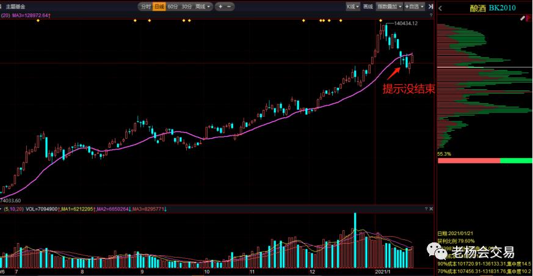
Task: Click the 140434.12 high price label
Action: pyautogui.click(x=405, y=23)
